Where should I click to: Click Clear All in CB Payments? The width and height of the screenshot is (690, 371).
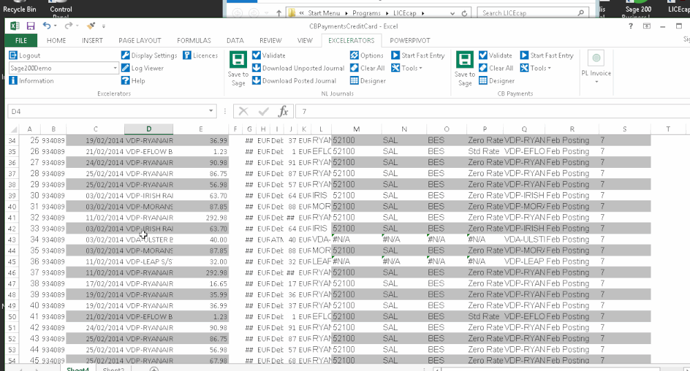496,68
